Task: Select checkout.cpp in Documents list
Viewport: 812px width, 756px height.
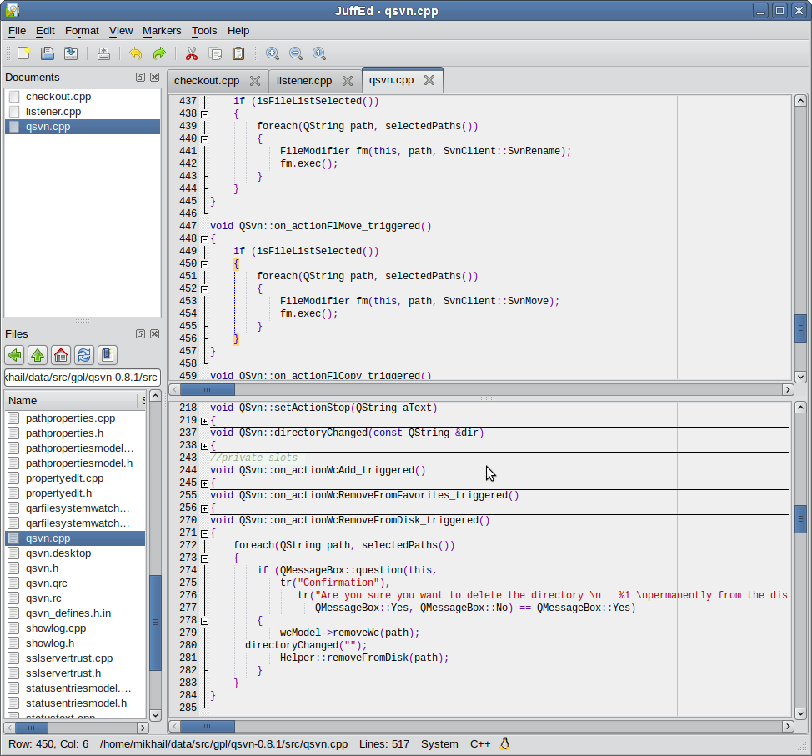Action: (x=83, y=97)
